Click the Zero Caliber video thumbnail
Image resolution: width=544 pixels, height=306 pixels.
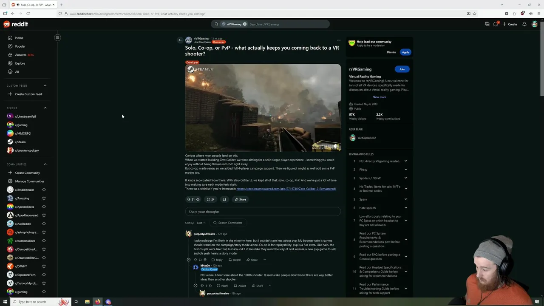(263, 108)
